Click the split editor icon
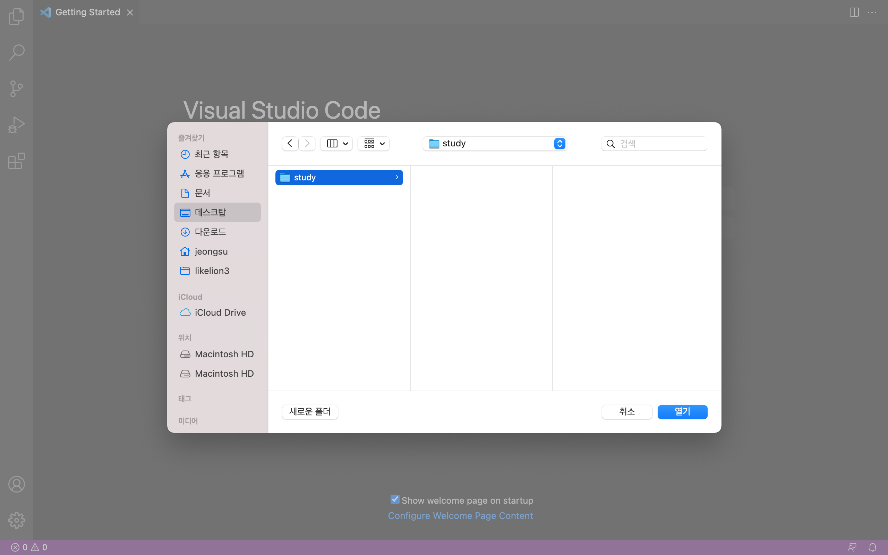The width and height of the screenshot is (888, 555). tap(854, 12)
